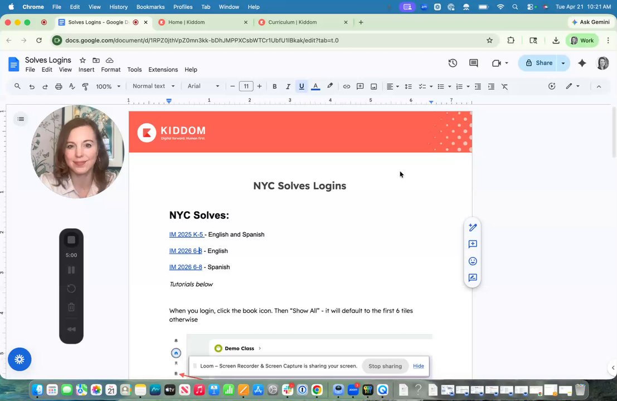Undo the last edit
The image size is (617, 401).
tap(32, 86)
